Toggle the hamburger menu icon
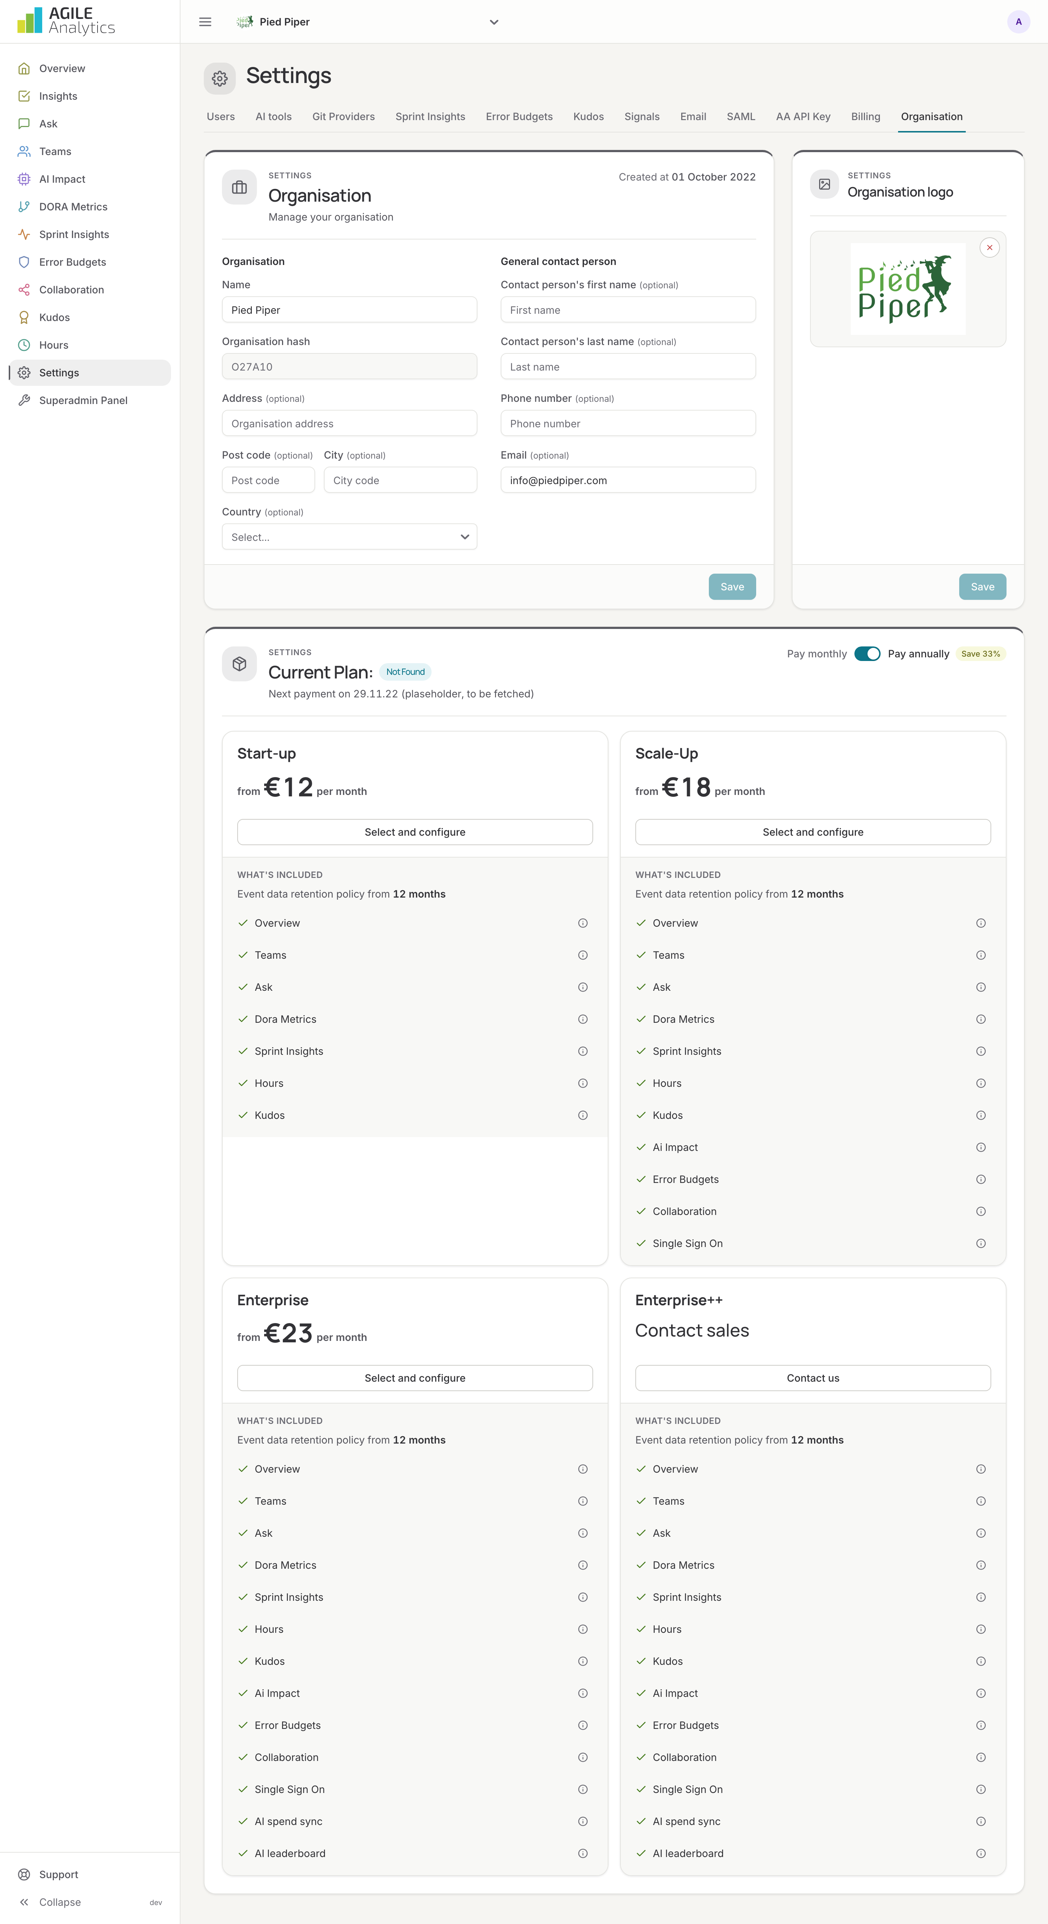This screenshot has height=1924, width=1048. point(206,22)
